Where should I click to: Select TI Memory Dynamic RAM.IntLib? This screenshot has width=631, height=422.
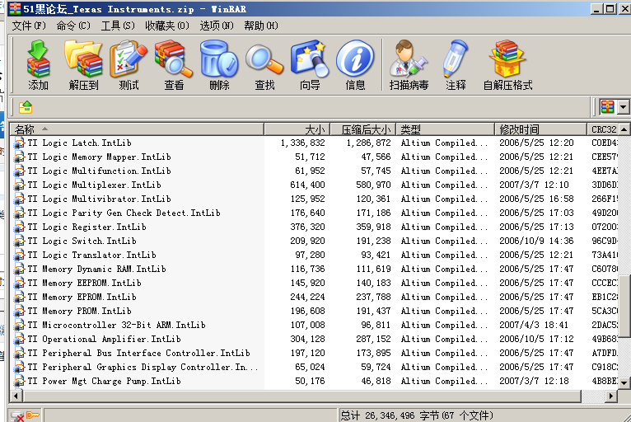coord(97,269)
